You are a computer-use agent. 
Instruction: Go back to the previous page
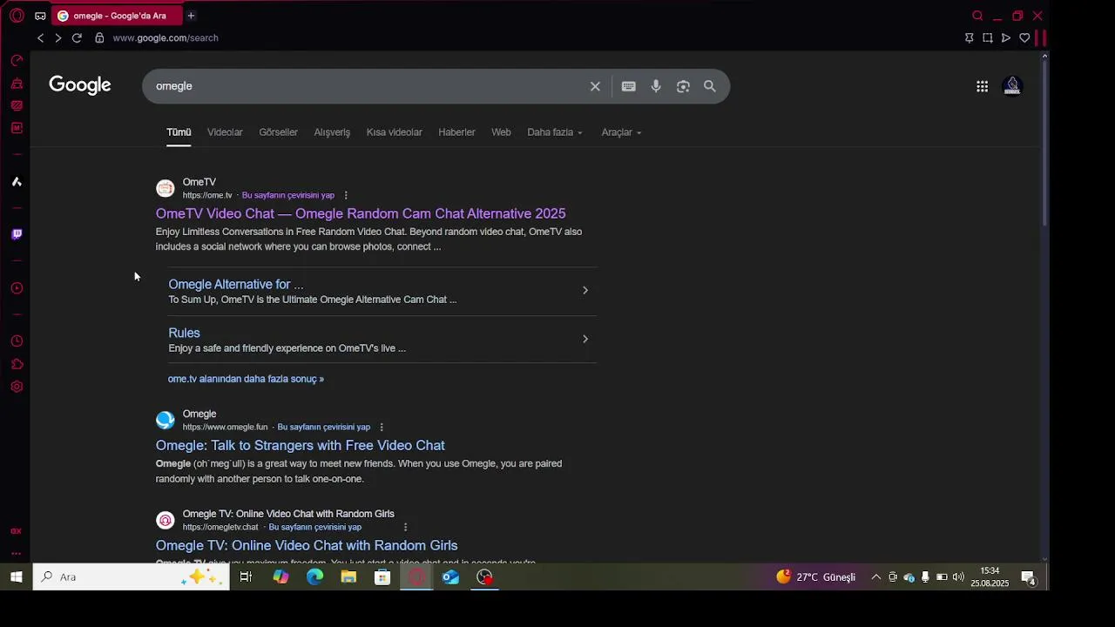pyautogui.click(x=40, y=38)
